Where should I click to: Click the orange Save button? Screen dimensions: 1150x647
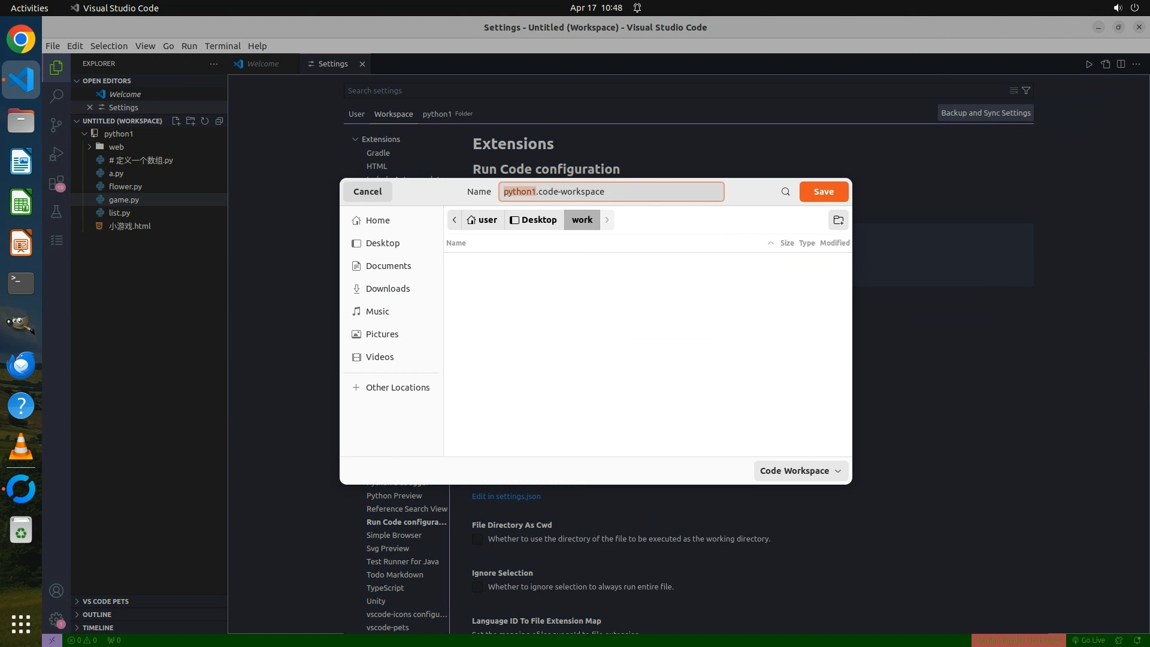pos(824,192)
